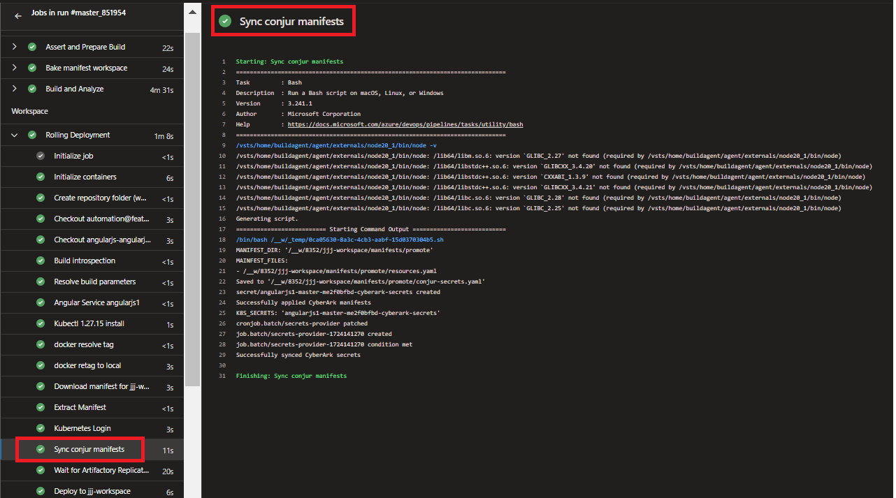The height and width of the screenshot is (498, 896).
Task: Click success icon beside docker resolve tag
Action: coord(41,344)
